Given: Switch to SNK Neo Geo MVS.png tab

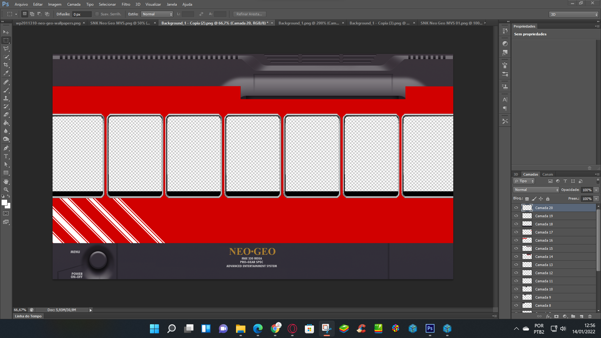Looking at the screenshot, I should pos(120,23).
